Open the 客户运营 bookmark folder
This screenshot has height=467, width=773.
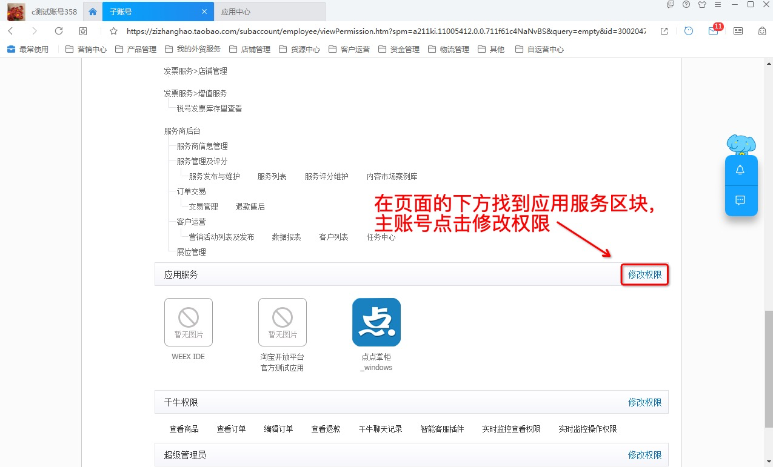(349, 50)
